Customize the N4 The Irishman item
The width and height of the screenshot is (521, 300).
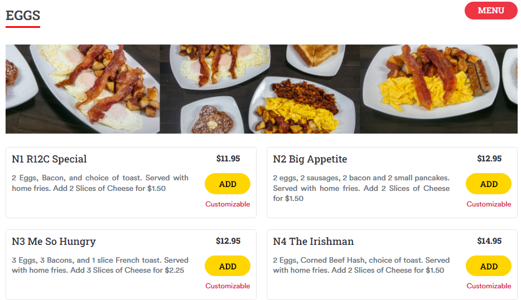point(489,286)
